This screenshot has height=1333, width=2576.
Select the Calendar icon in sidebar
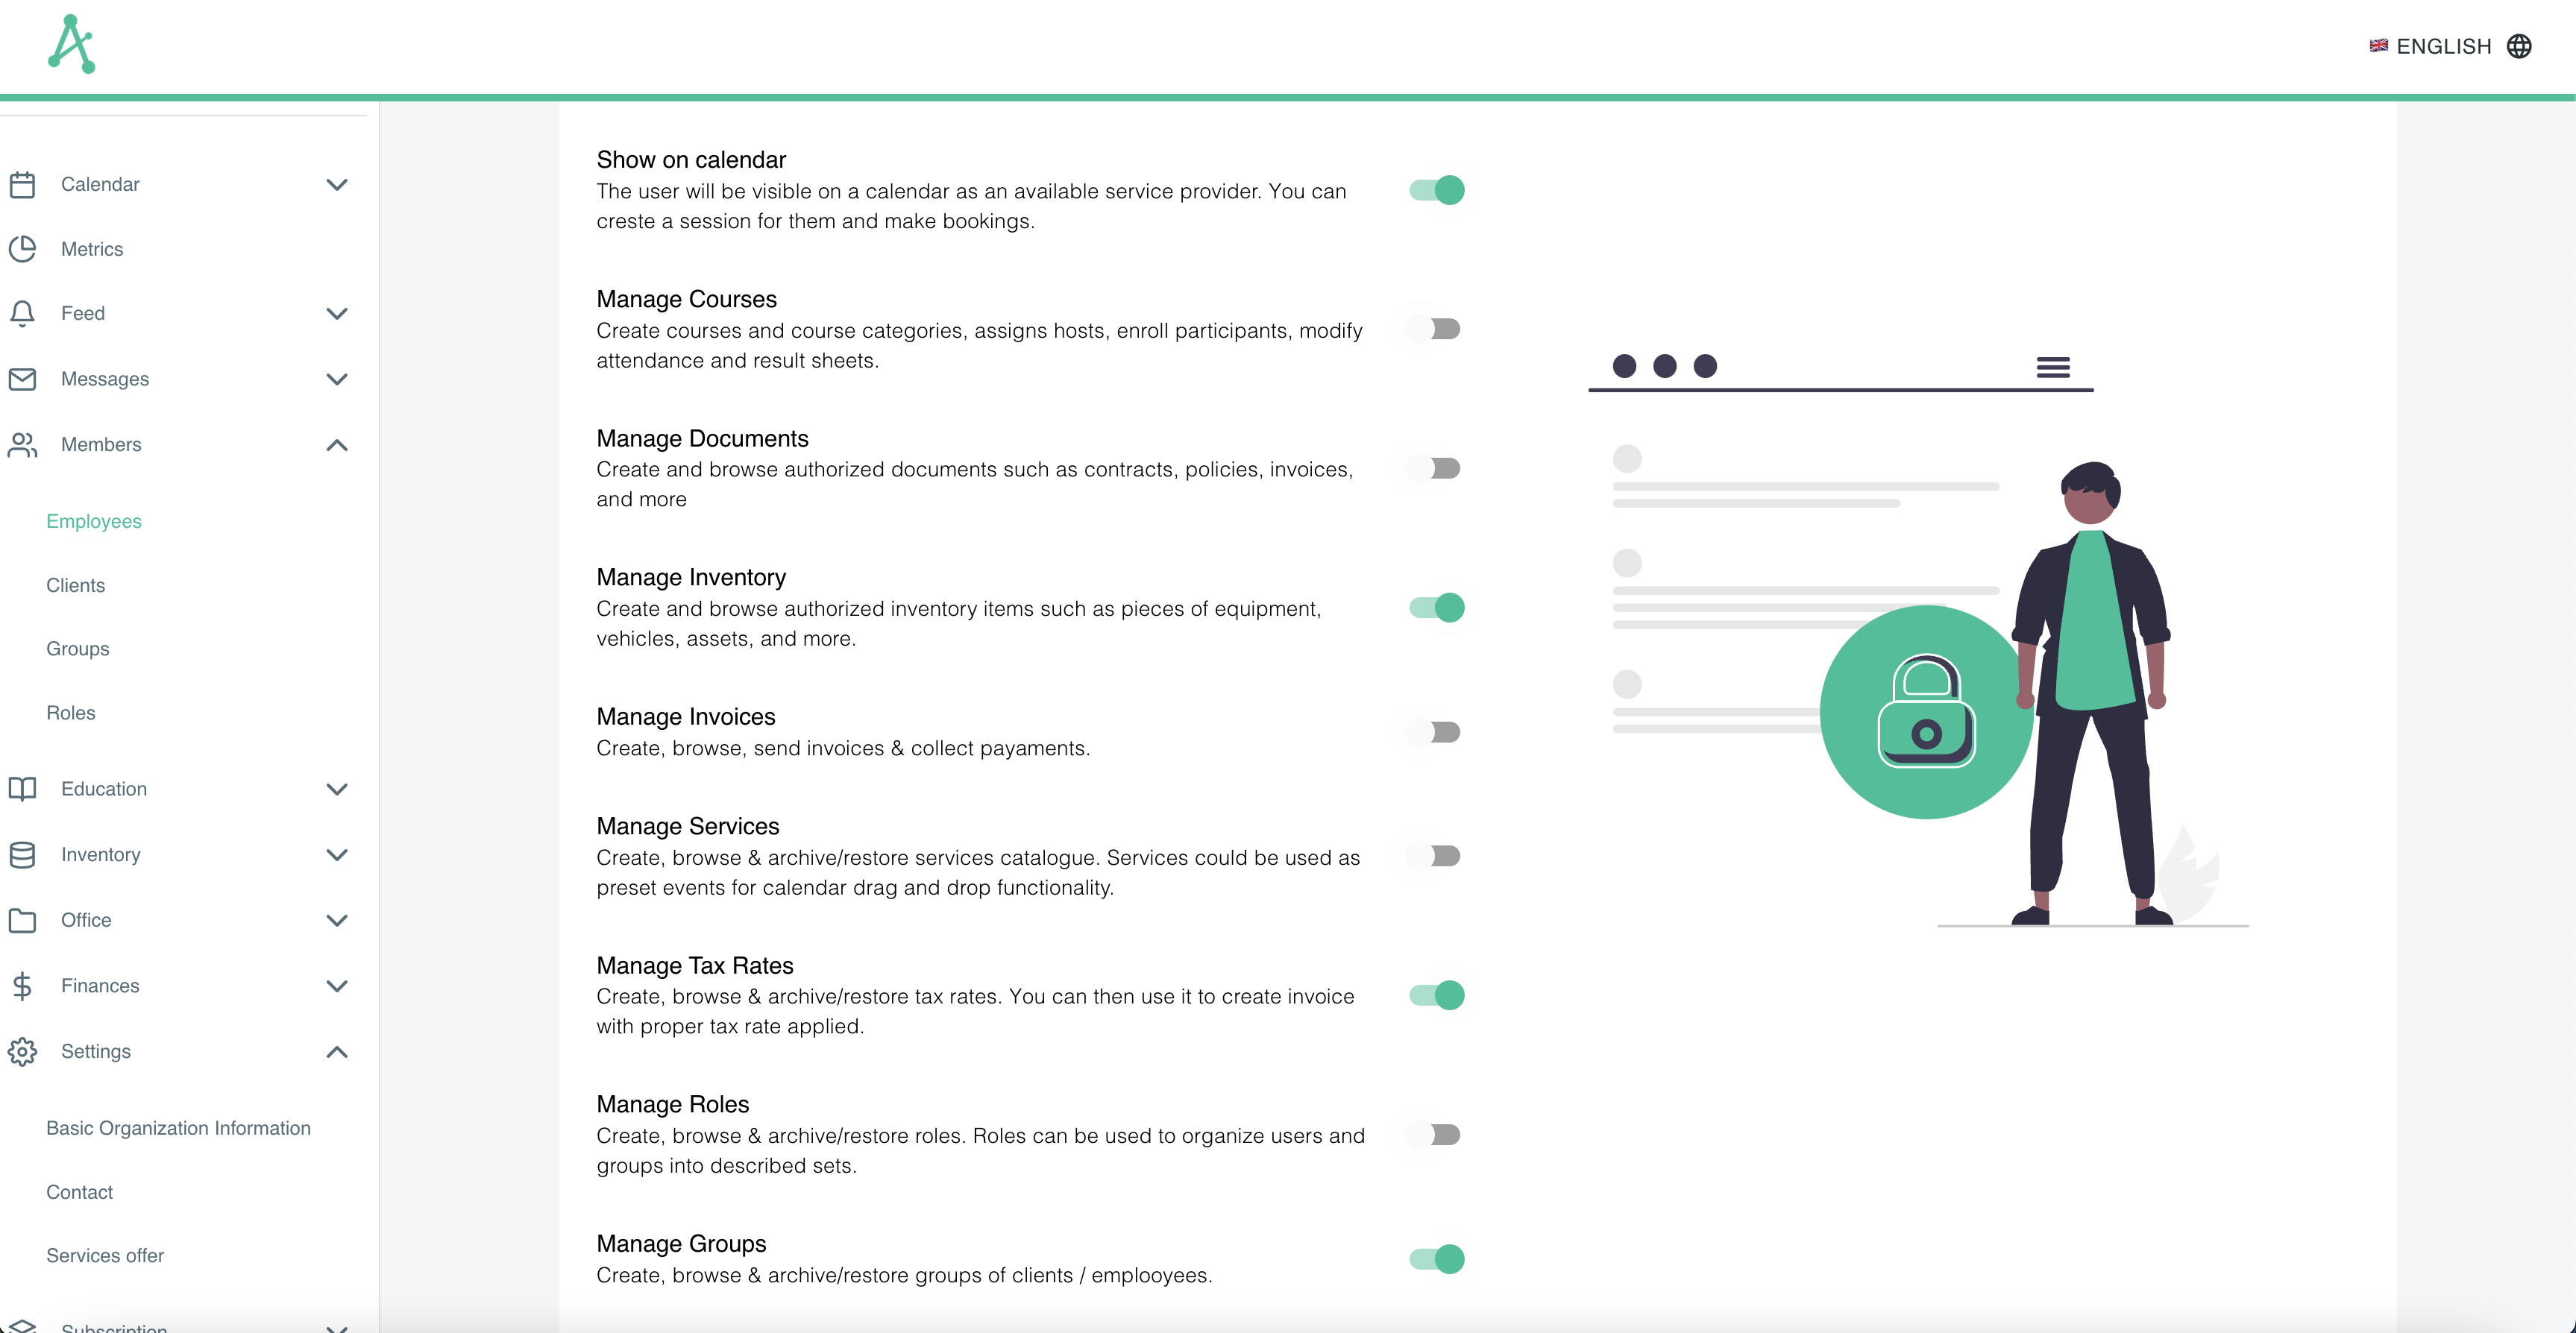pos(23,184)
